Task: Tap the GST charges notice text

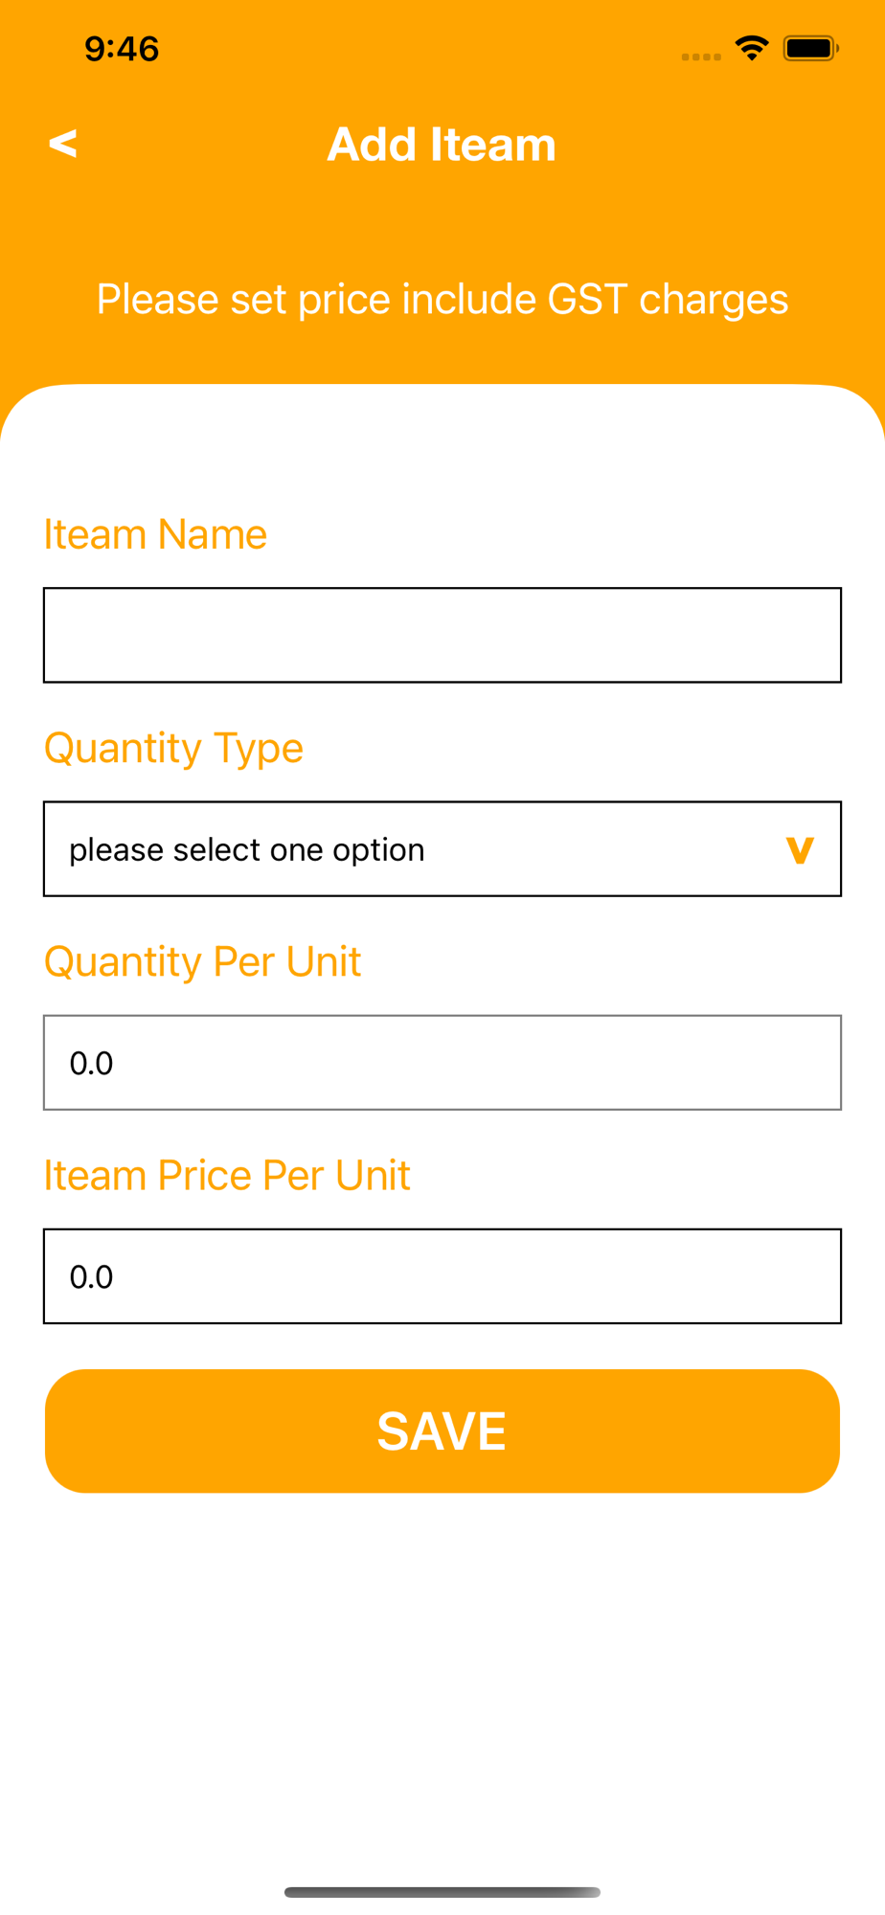Action: click(x=442, y=299)
